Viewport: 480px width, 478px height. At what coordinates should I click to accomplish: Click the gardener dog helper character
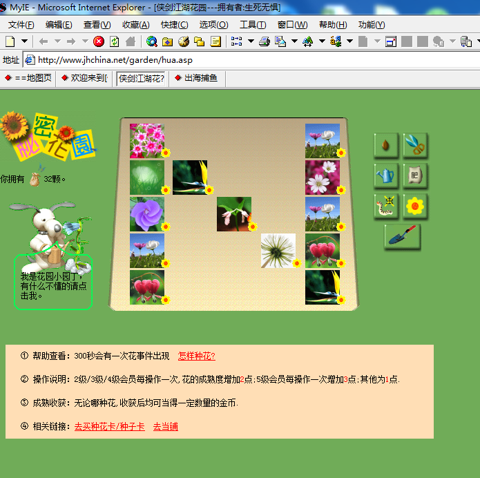(50, 238)
